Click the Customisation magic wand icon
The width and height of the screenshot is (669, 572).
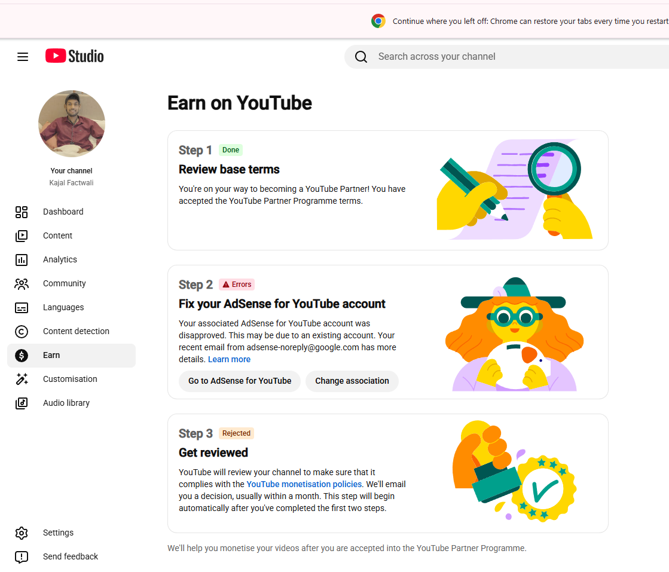pos(22,379)
